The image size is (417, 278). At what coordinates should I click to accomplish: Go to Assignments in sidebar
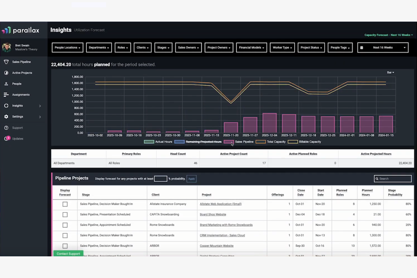pyautogui.click(x=21, y=95)
